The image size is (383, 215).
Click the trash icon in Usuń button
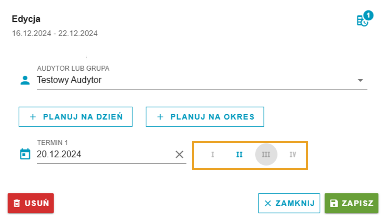[x=17, y=203]
